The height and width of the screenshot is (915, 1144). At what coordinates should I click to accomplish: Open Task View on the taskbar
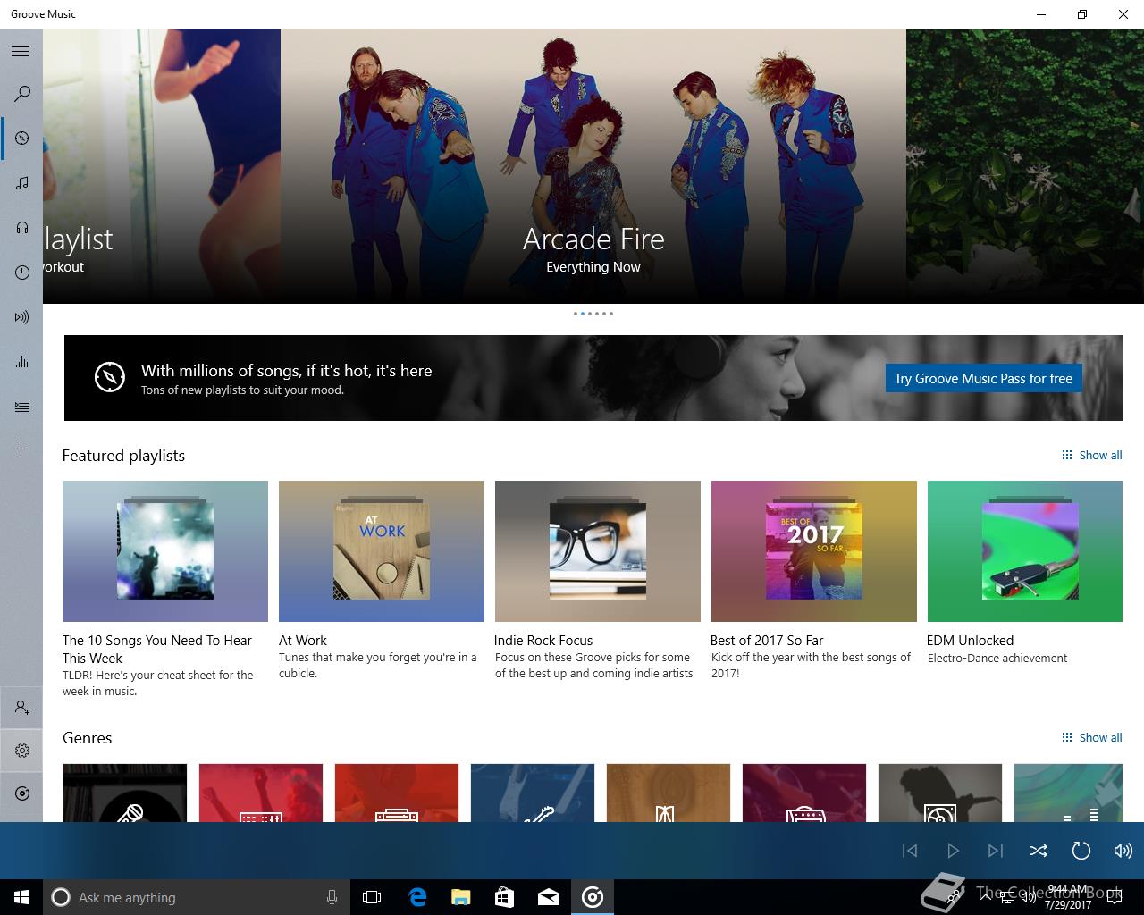coord(372,897)
